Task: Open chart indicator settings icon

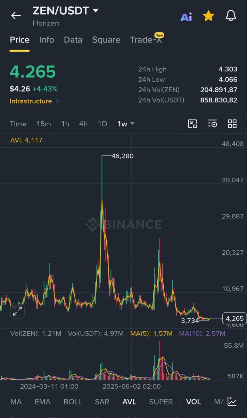Action: [212, 124]
